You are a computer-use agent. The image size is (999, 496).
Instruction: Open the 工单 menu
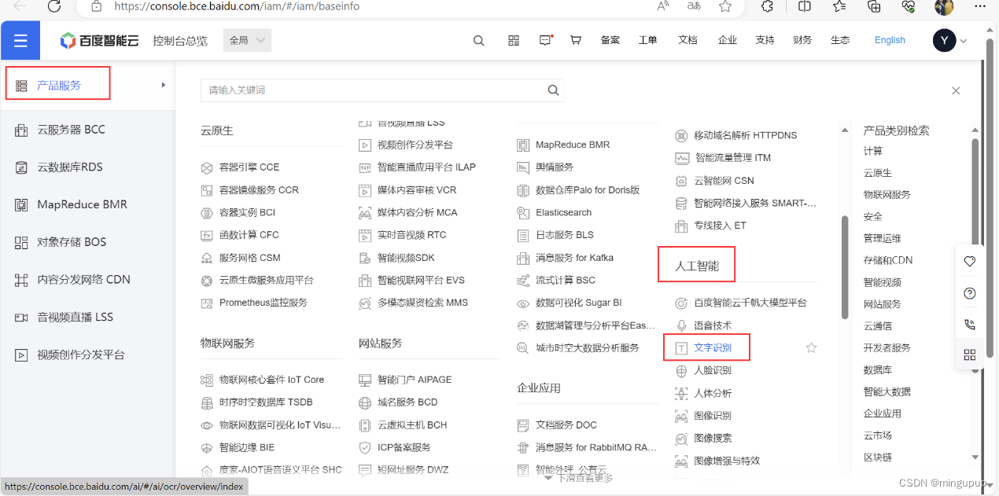pyautogui.click(x=648, y=41)
